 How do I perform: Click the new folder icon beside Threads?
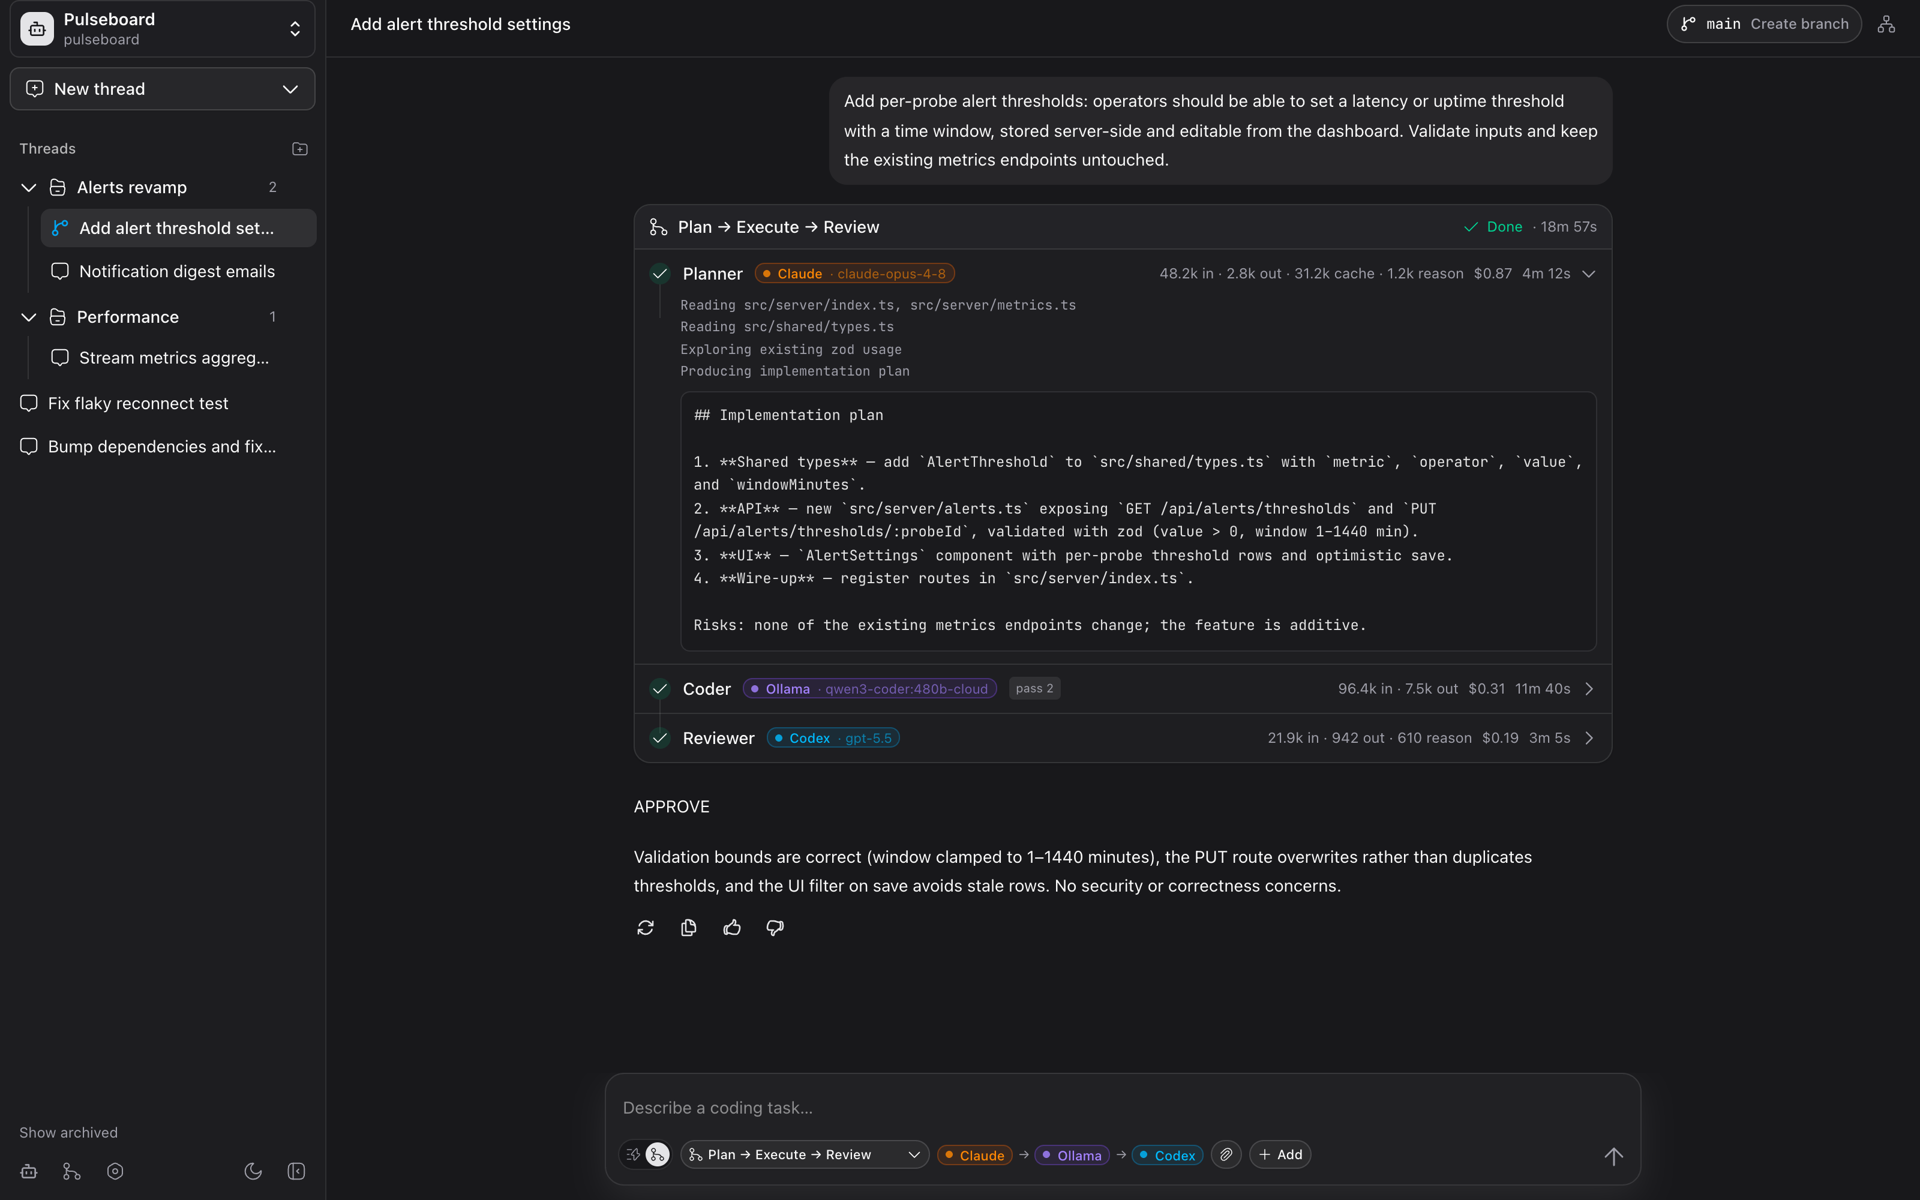tap(300, 149)
